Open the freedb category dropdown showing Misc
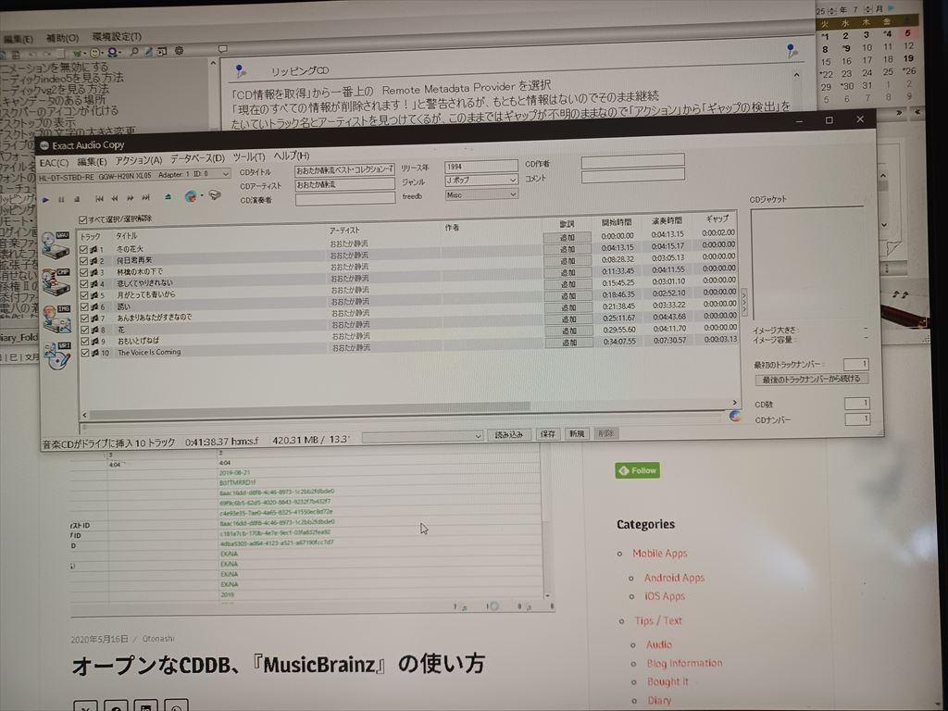The image size is (948, 711). coord(481,194)
